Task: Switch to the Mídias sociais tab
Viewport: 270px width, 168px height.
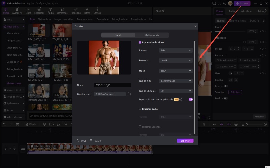Action: 152,35
